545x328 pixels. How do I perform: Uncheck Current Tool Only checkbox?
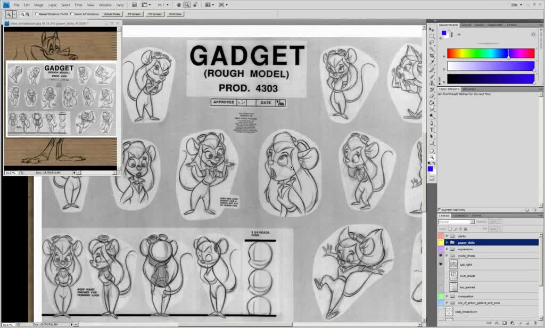coord(439,210)
